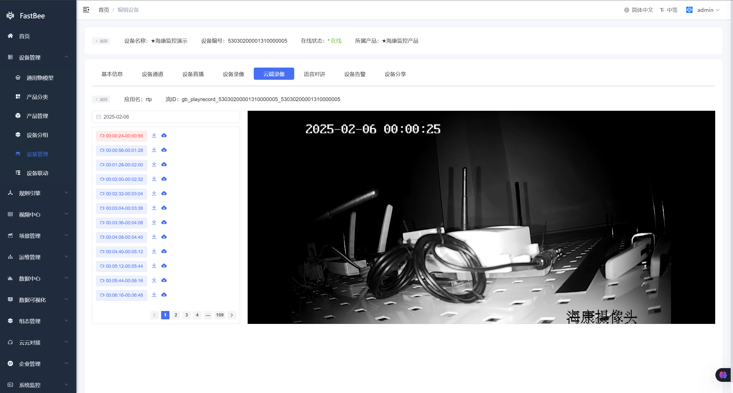Image resolution: width=733 pixels, height=393 pixels.
Task: Upload the 00:02:32-00:03:04 recording to cloud
Action: [164, 193]
